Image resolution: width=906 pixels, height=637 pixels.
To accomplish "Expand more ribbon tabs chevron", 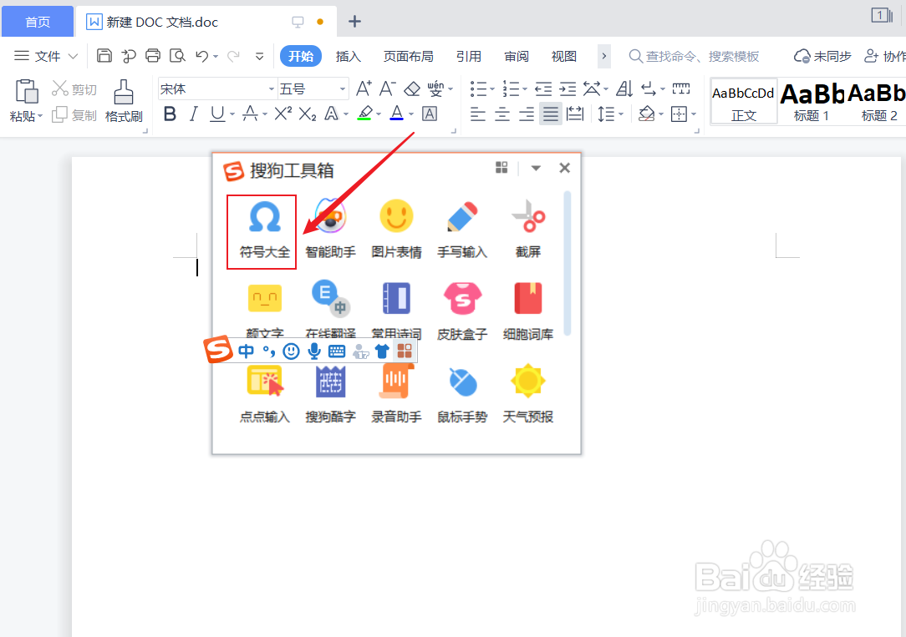I will pos(603,56).
